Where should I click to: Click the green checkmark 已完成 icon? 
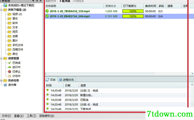9,63
